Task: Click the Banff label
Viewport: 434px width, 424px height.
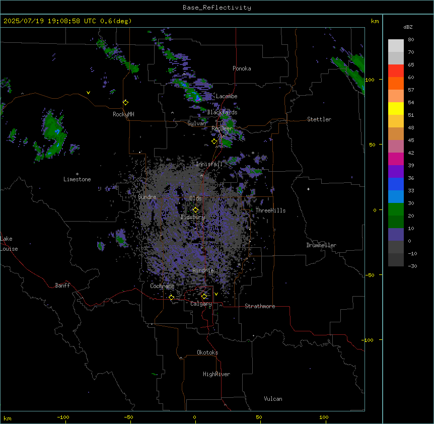Action: coord(62,286)
